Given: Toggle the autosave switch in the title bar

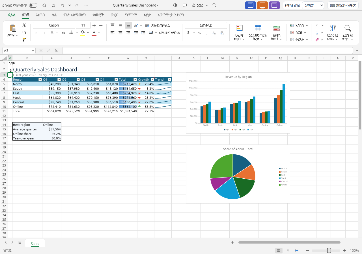Looking at the screenshot, I should pyautogui.click(x=33, y=5).
